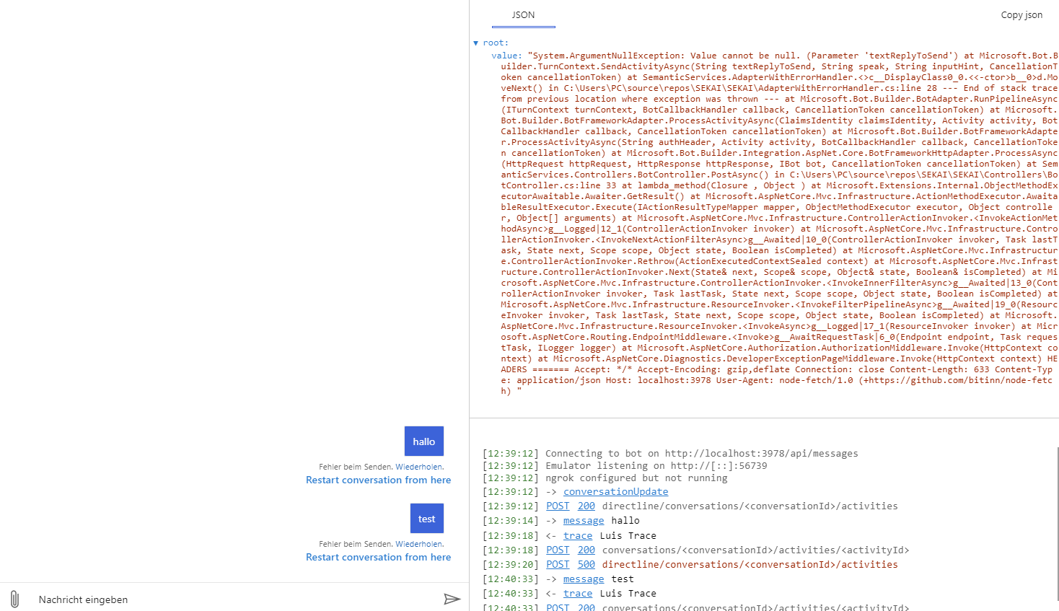Switch to the JSON tab
Viewport: 1059px width, 611px height.
522,14
